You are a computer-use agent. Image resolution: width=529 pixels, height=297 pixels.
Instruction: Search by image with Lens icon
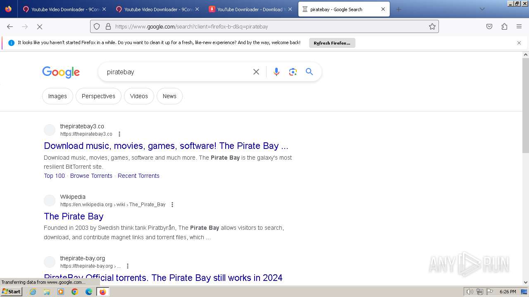click(x=293, y=72)
